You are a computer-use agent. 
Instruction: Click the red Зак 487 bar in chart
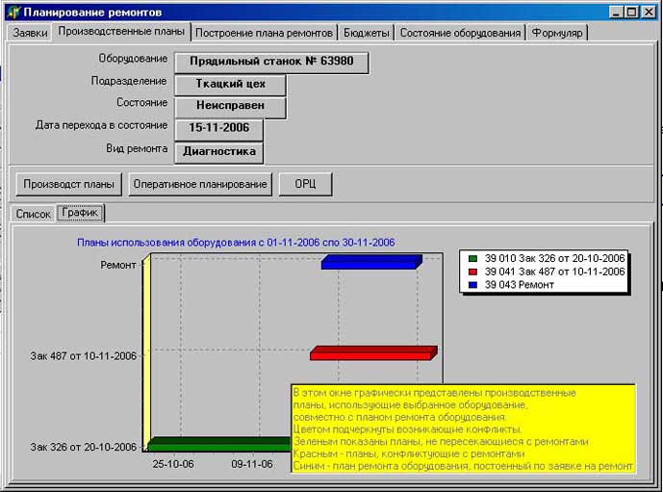point(373,353)
